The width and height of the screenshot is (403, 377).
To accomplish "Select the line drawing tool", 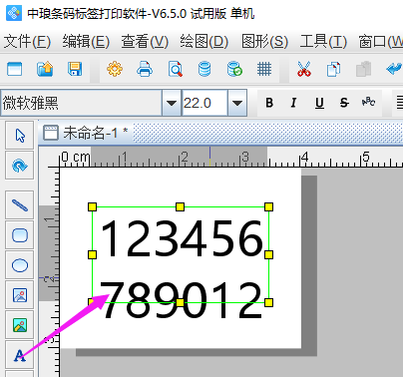I will 20,205.
